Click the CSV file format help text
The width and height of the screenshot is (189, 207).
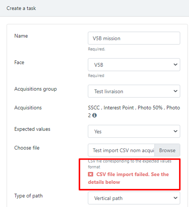130,164
